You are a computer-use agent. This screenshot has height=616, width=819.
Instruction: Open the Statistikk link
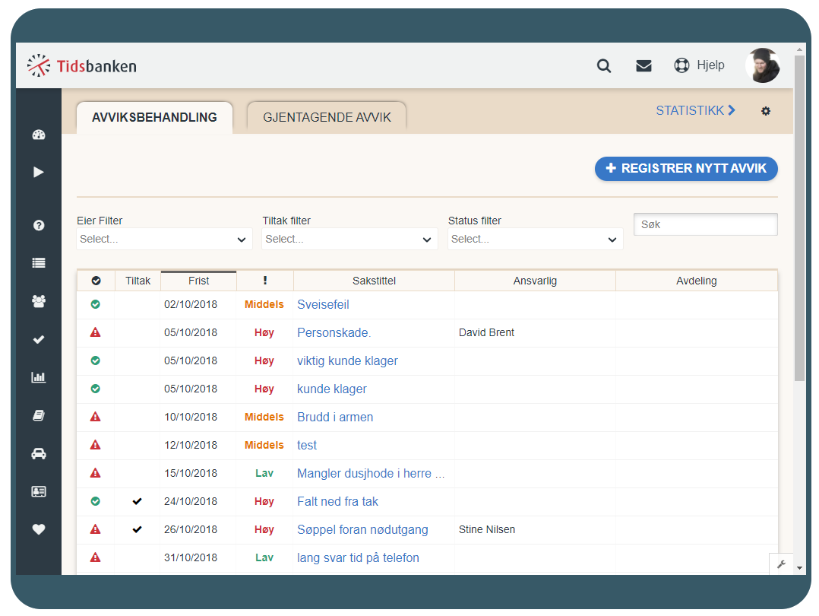point(696,111)
